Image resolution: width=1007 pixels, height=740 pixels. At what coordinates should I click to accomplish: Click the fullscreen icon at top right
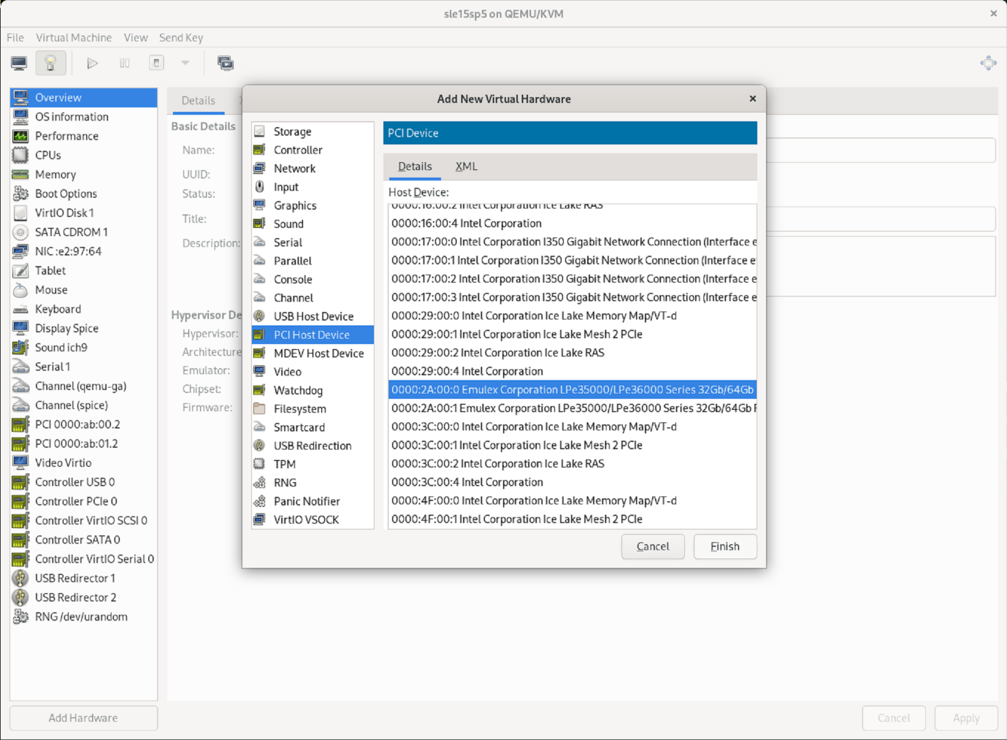[988, 64]
